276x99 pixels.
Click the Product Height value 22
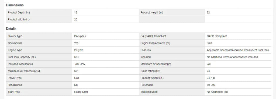click(x=208, y=12)
